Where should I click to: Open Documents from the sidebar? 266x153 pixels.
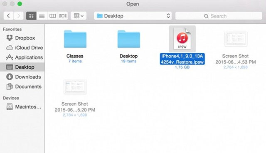point(22,86)
